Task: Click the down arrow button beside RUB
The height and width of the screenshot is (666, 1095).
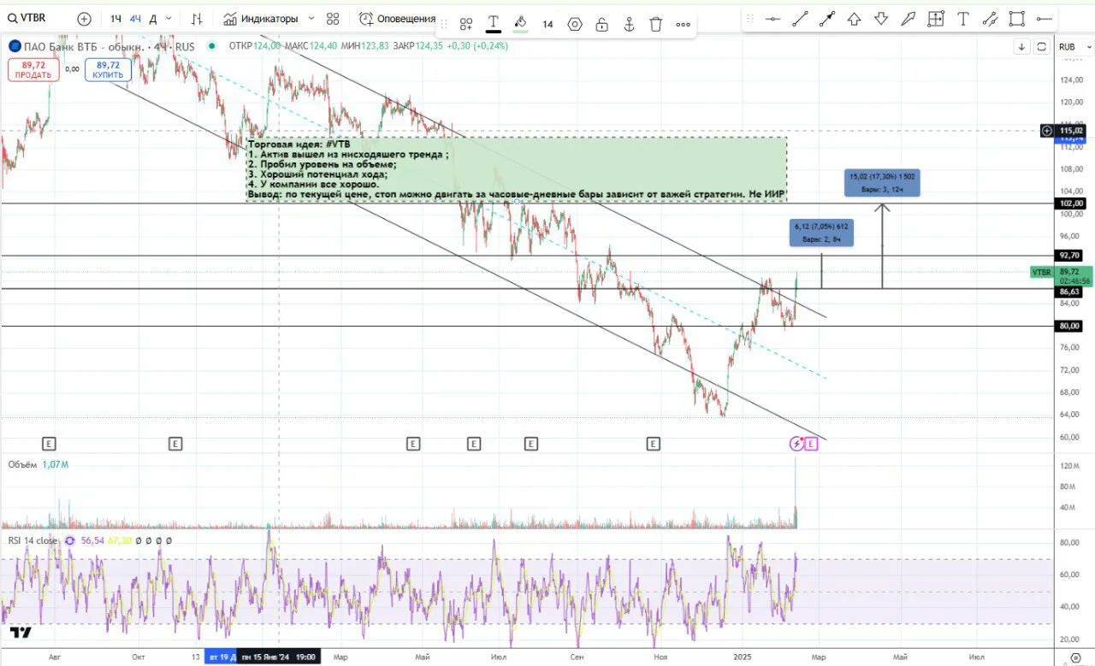Action: [1021, 47]
